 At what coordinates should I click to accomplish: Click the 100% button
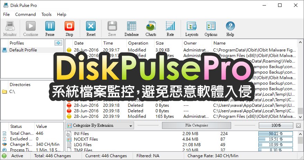click(x=276, y=125)
